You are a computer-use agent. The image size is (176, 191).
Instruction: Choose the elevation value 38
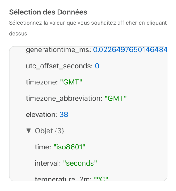coord(64,115)
